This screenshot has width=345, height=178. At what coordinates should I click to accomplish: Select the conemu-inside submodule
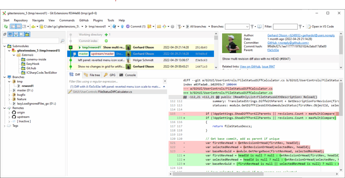click(36, 59)
